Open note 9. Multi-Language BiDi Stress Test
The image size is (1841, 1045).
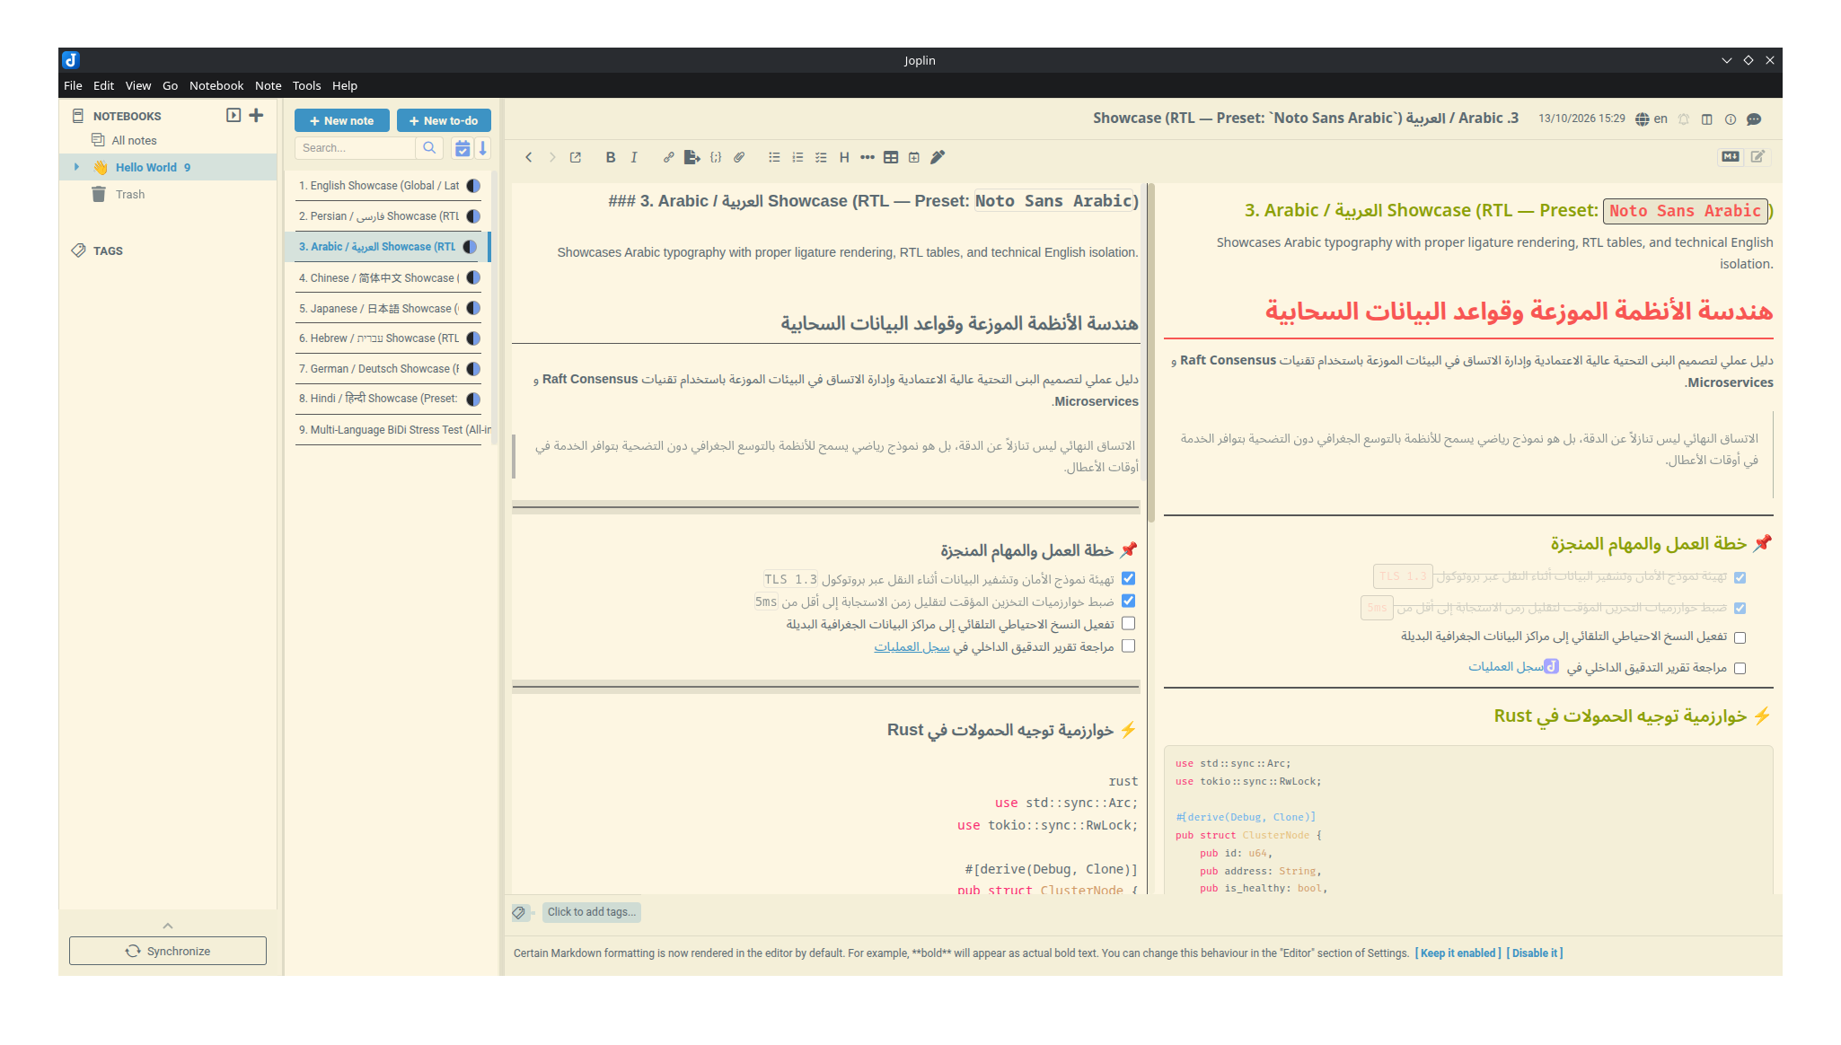coord(388,430)
